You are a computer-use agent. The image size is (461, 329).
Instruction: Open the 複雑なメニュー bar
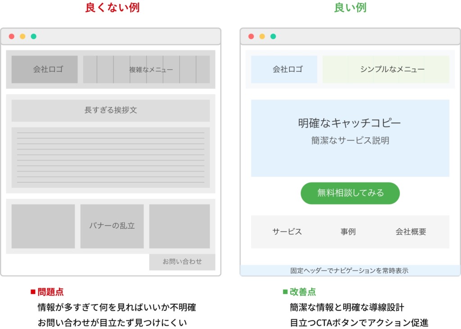[146, 69]
